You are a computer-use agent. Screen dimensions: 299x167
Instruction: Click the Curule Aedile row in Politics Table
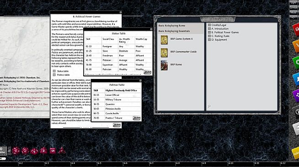117,113
